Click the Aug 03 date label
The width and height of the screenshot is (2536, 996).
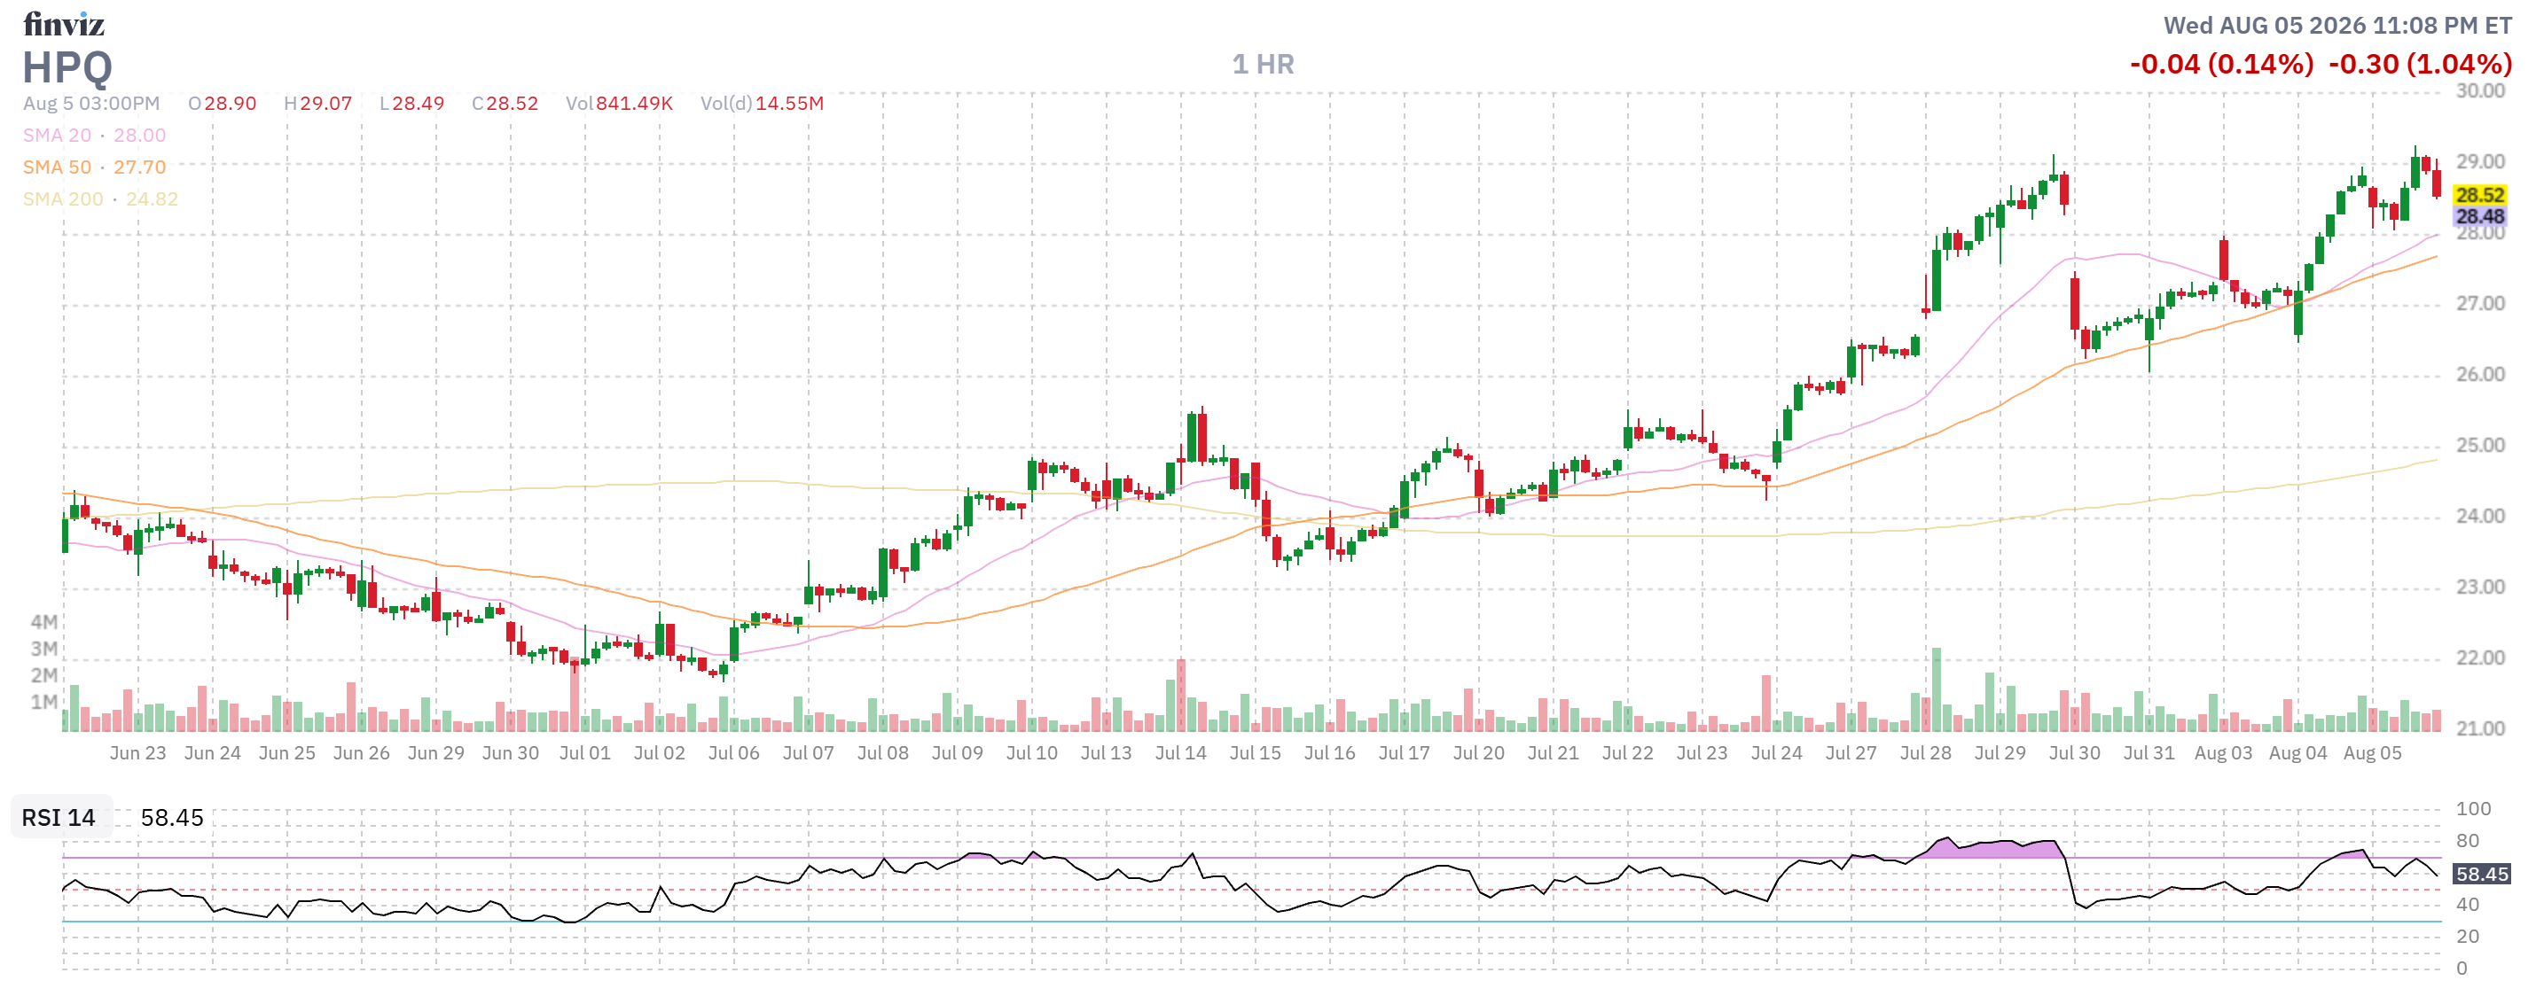point(2223,753)
